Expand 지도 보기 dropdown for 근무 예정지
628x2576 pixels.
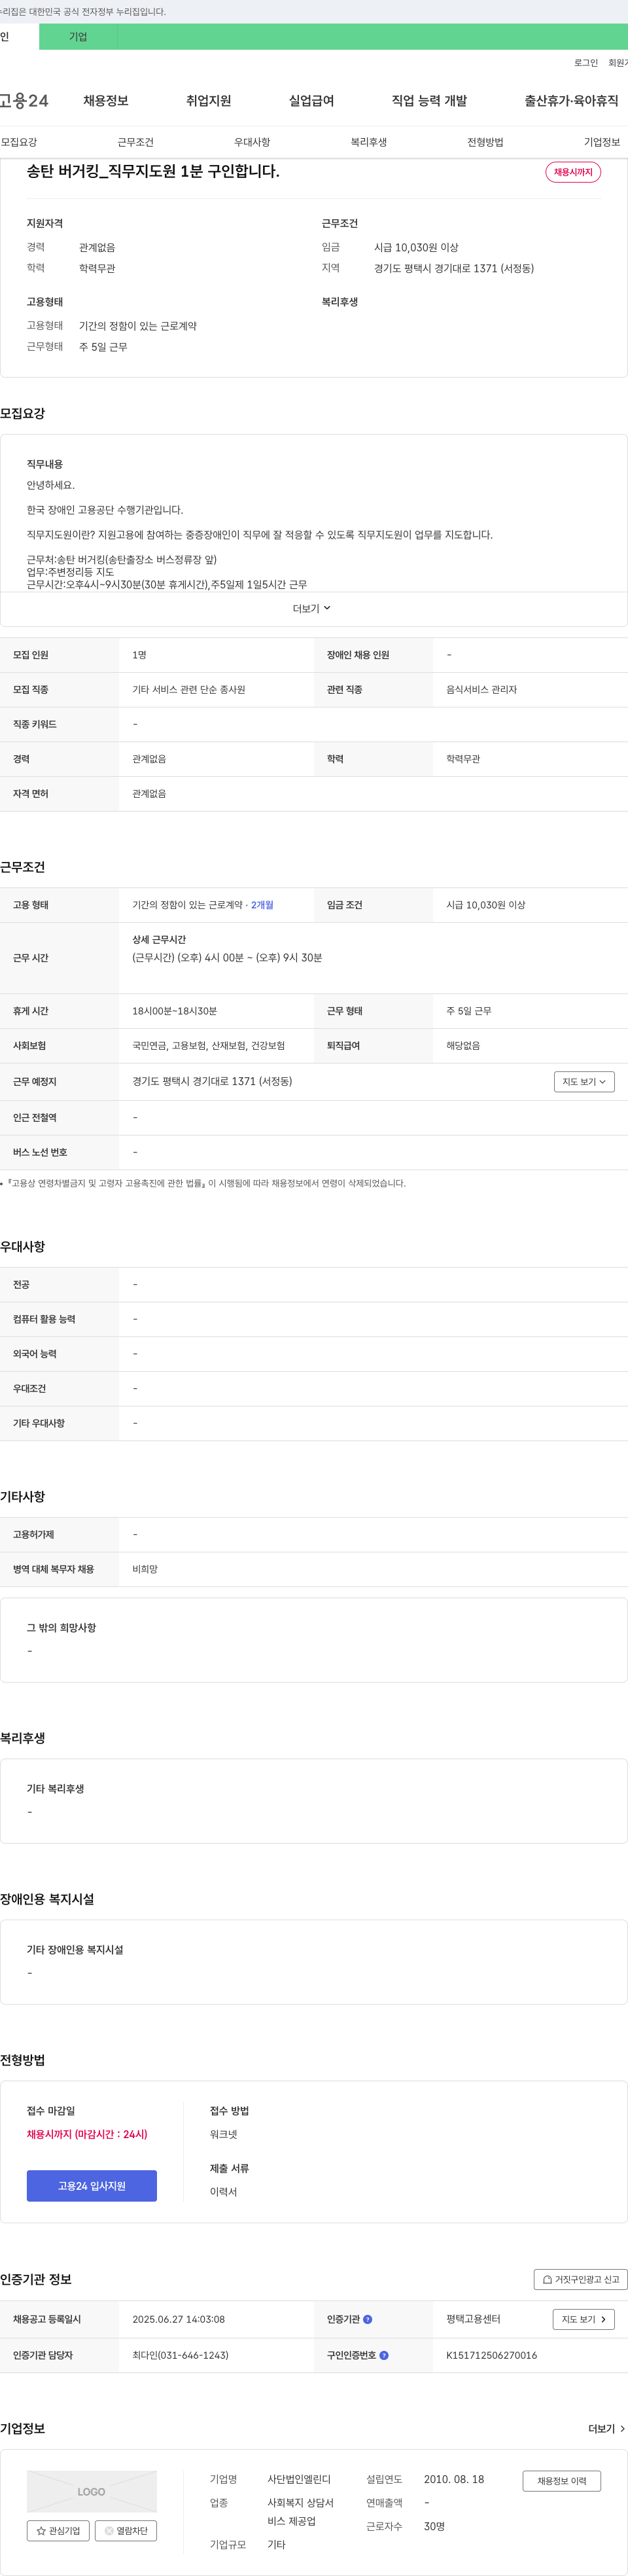pyautogui.click(x=584, y=1082)
